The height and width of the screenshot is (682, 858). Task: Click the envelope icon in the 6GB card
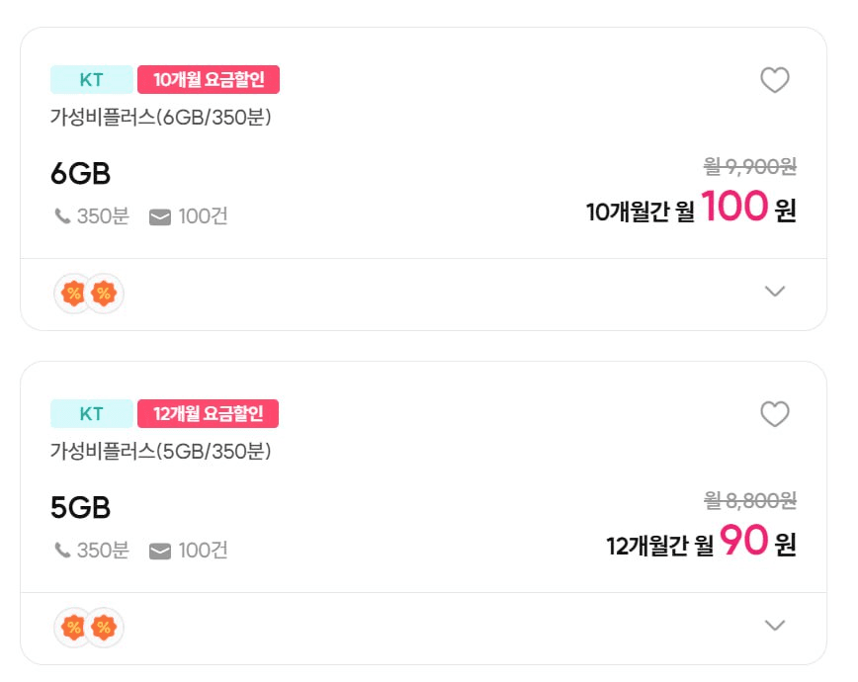point(160,216)
